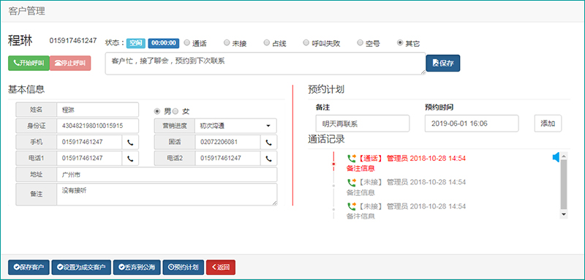
Task: Click the 预约时间 date input field
Action: click(472, 124)
